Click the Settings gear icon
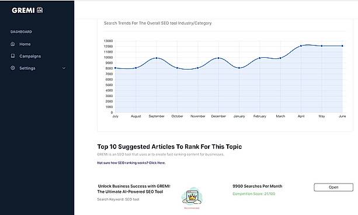The width and height of the screenshot is (358, 215). [x=13, y=68]
